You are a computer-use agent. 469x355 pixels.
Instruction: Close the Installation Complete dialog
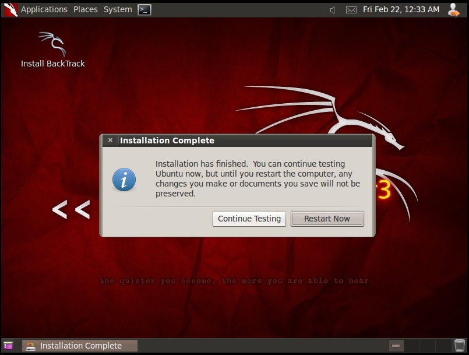point(110,140)
